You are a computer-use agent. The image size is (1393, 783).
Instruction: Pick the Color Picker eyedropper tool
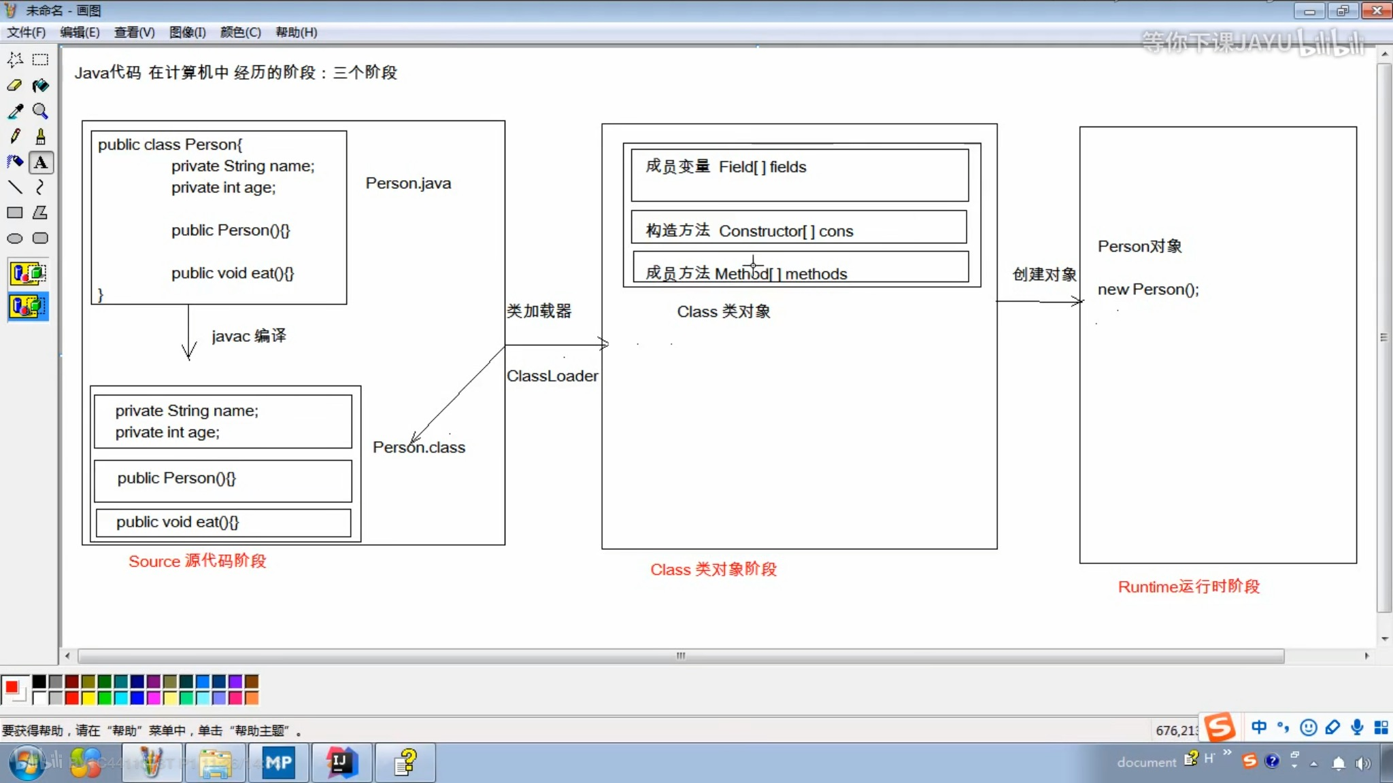tap(15, 111)
